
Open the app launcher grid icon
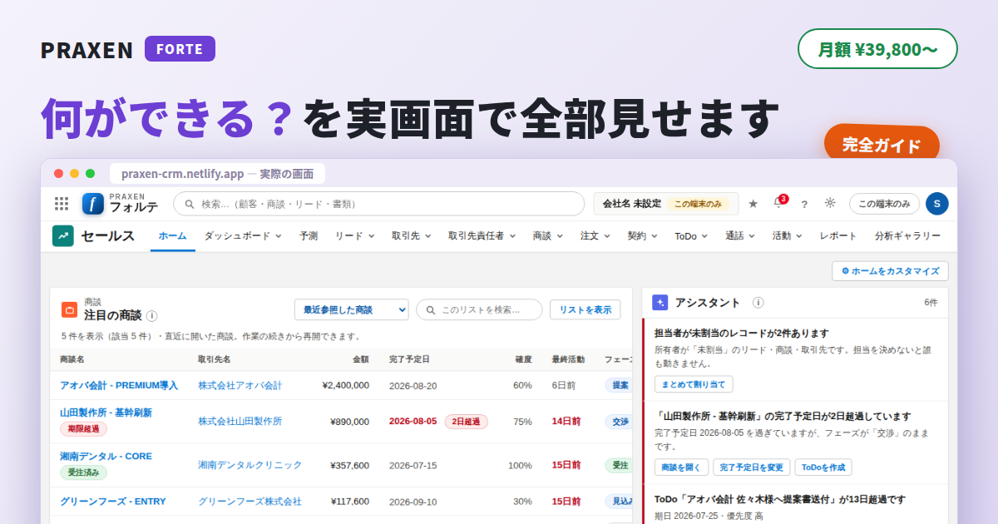coord(62,204)
